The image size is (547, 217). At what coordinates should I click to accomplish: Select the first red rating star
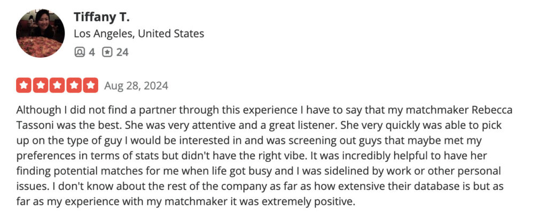(24, 86)
